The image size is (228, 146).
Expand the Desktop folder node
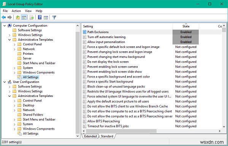coord(14,105)
